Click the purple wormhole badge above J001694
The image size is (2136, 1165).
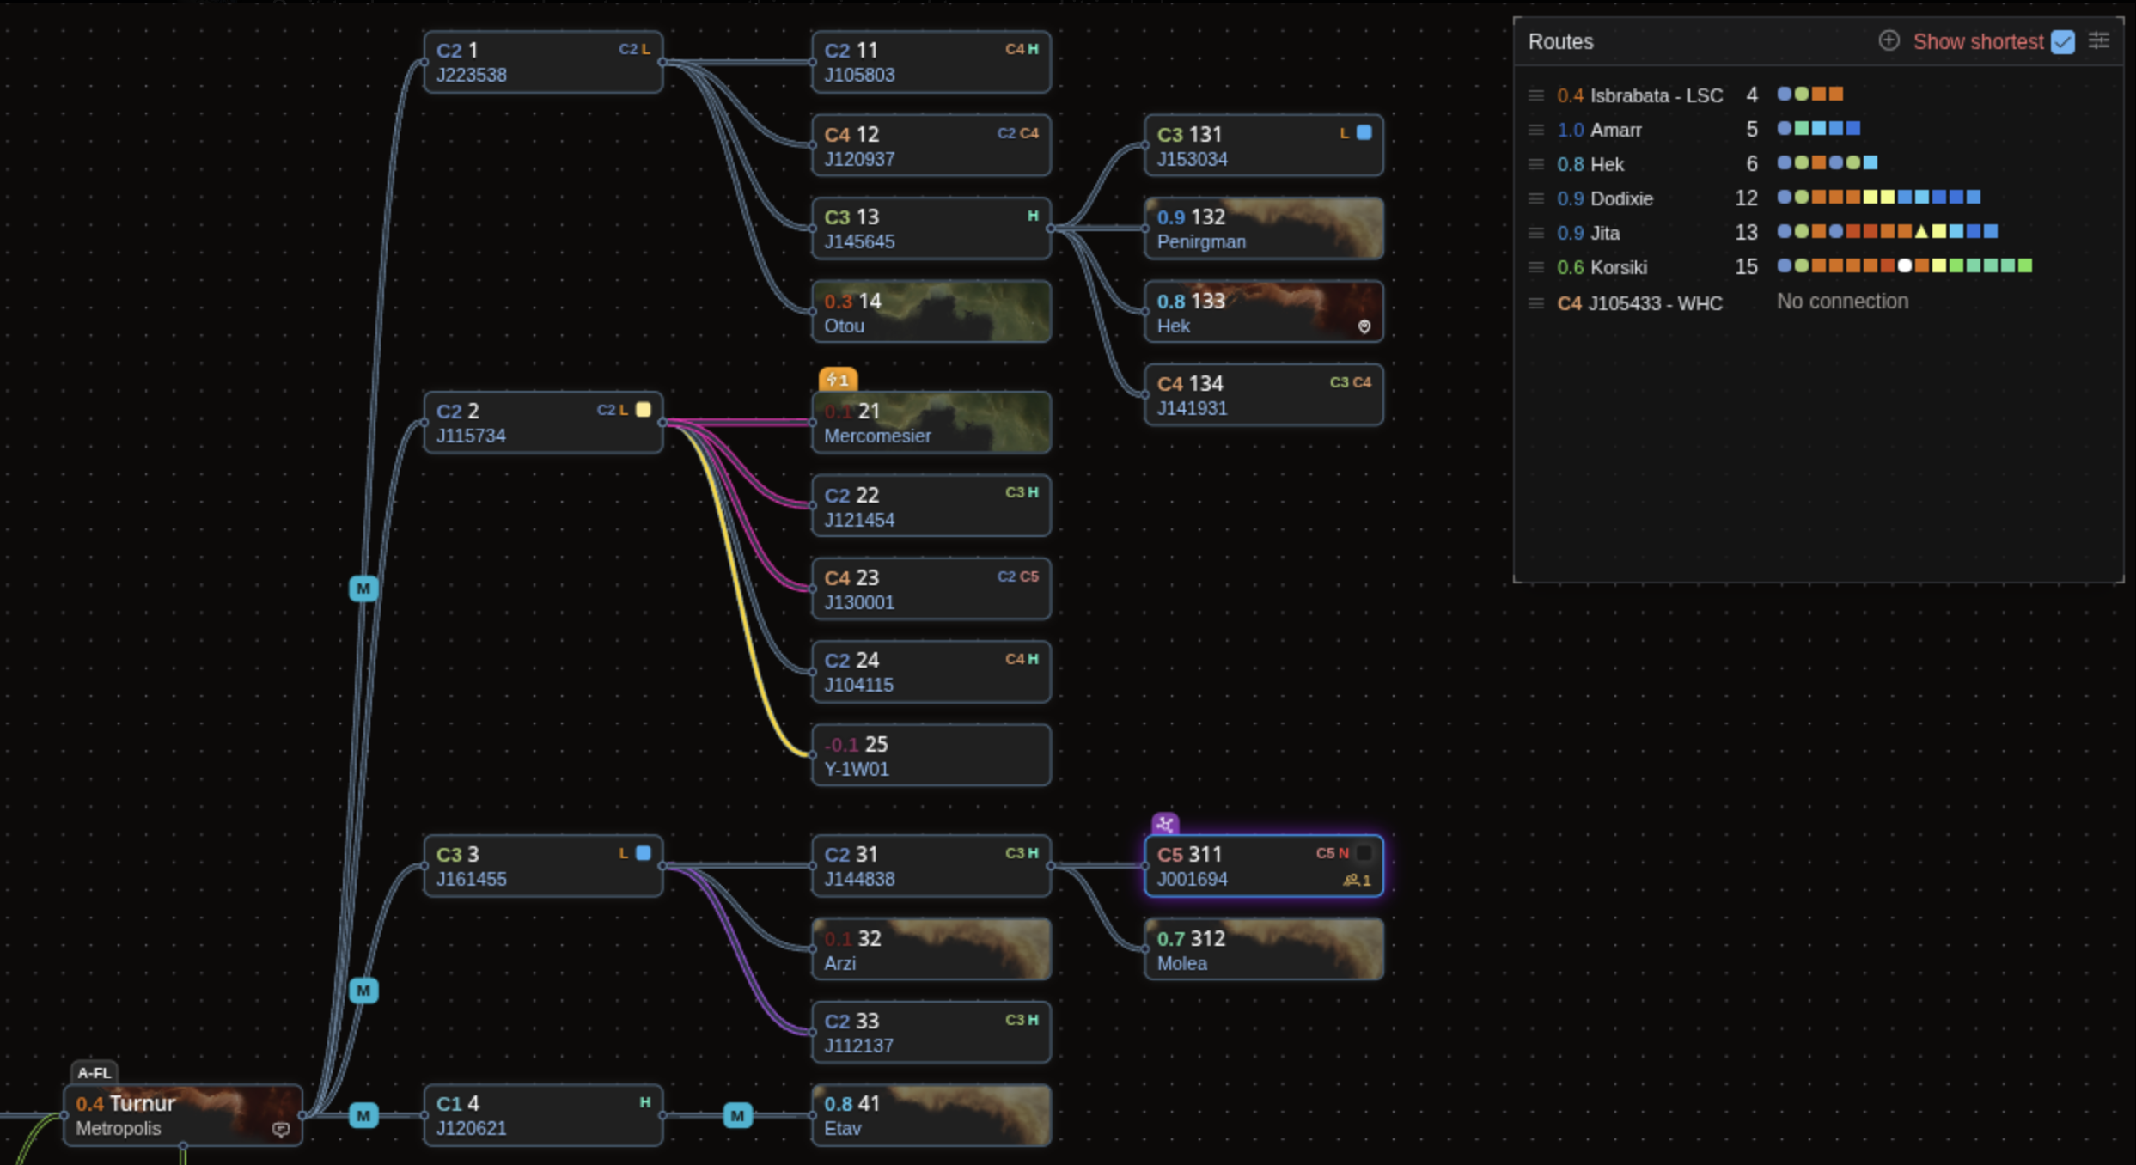(x=1165, y=824)
